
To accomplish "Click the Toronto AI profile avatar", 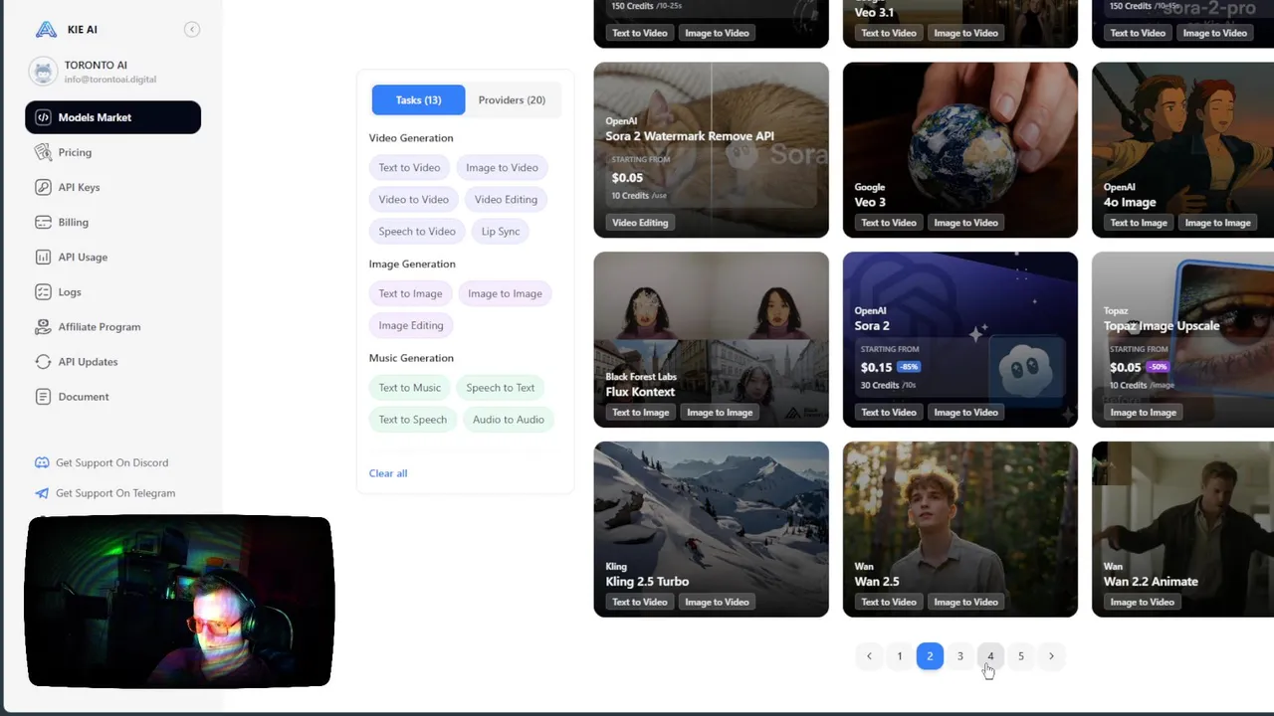I will coord(43,72).
